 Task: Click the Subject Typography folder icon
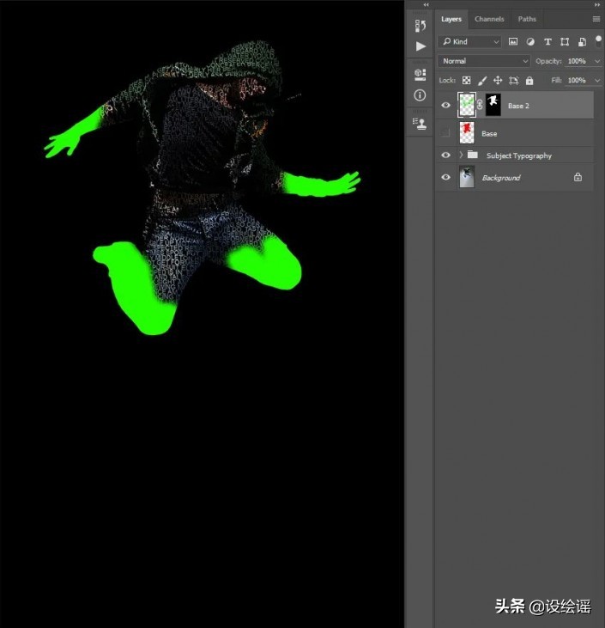coord(473,155)
